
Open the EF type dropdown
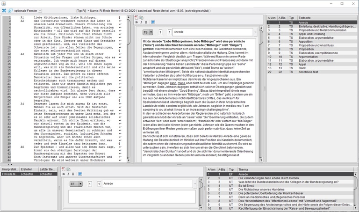coord(76,184)
